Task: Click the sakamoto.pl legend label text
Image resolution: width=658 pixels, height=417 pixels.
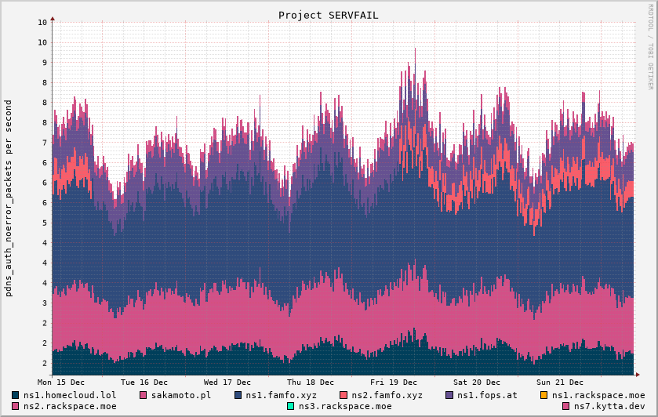Action: pyautogui.click(x=181, y=395)
